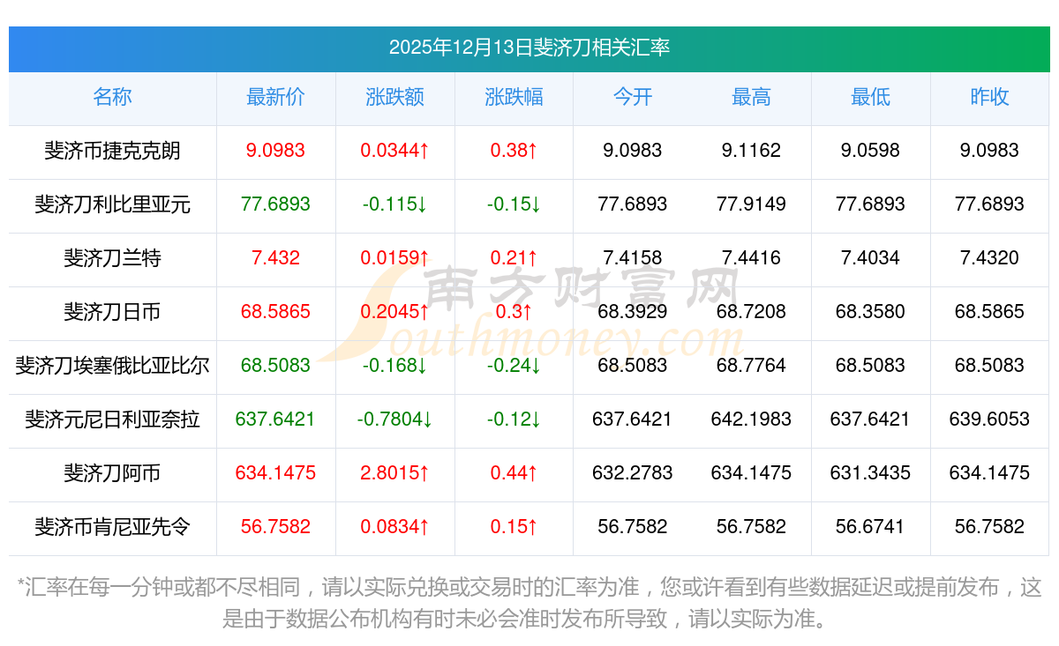Click the 最低 column header

(870, 97)
